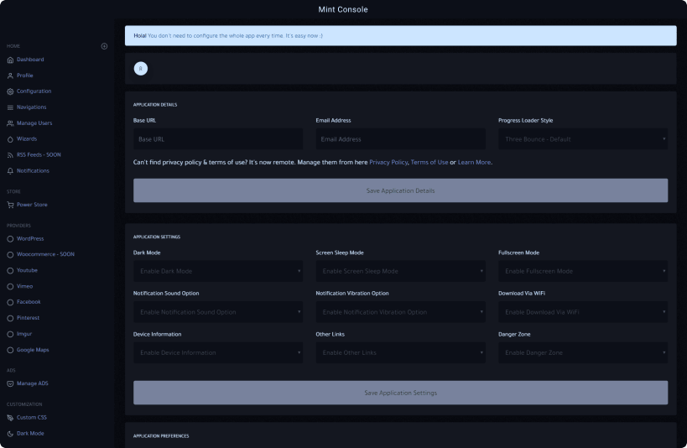
Task: Click the Imgur circle icon
Action: pyautogui.click(x=10, y=334)
